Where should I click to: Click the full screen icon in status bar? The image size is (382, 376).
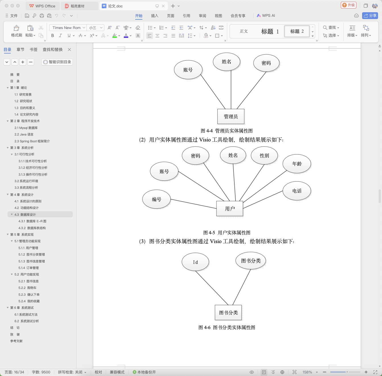pos(375,372)
